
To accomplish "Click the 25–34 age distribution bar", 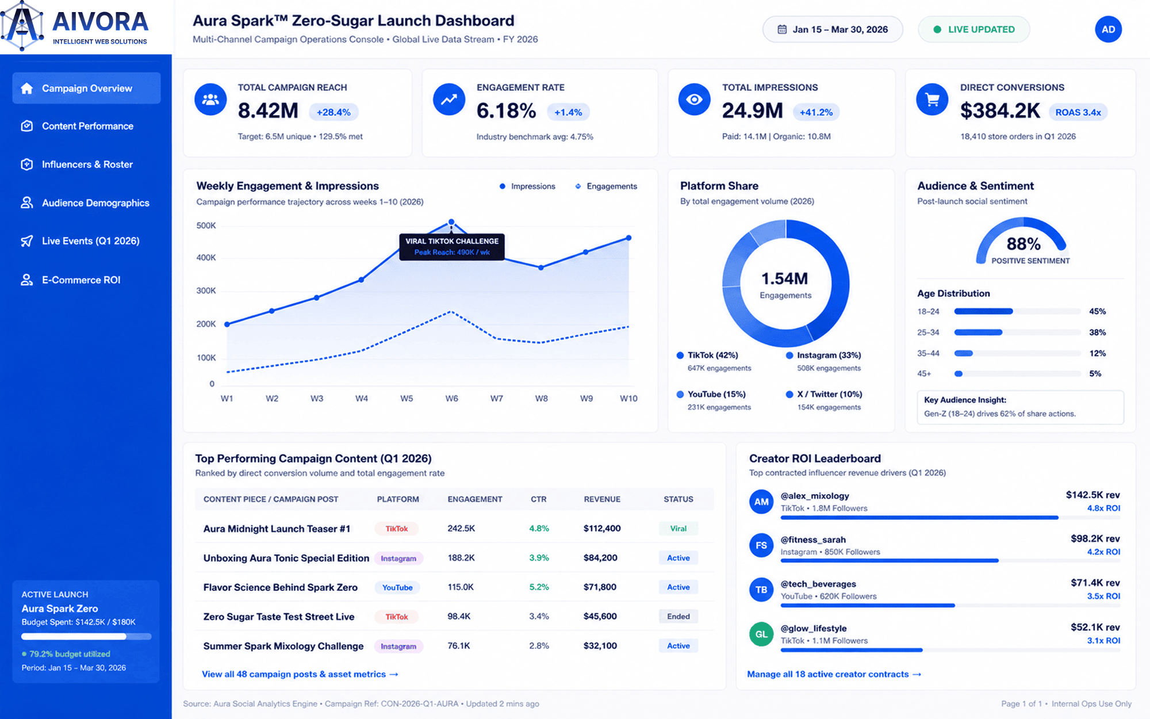I will pyautogui.click(x=1017, y=332).
